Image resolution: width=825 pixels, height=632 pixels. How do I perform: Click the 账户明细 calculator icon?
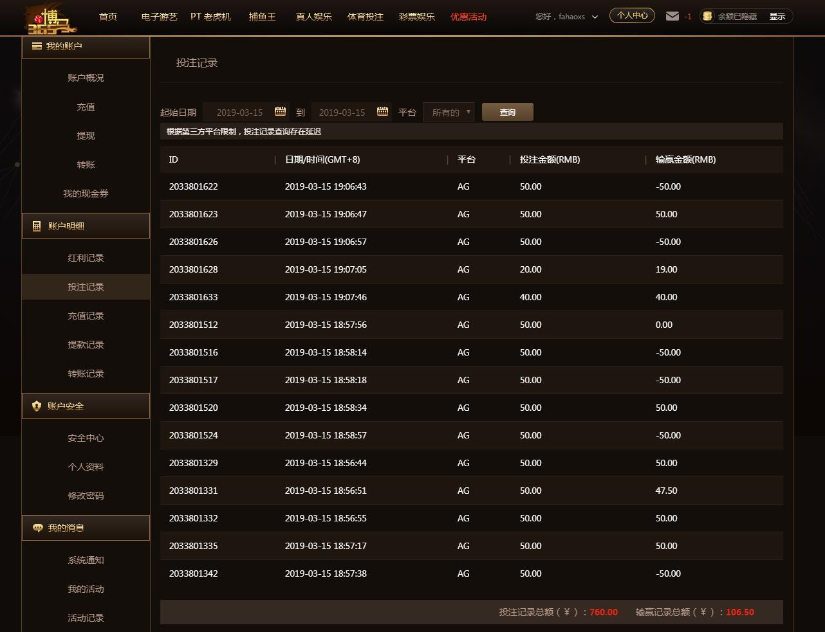point(37,226)
